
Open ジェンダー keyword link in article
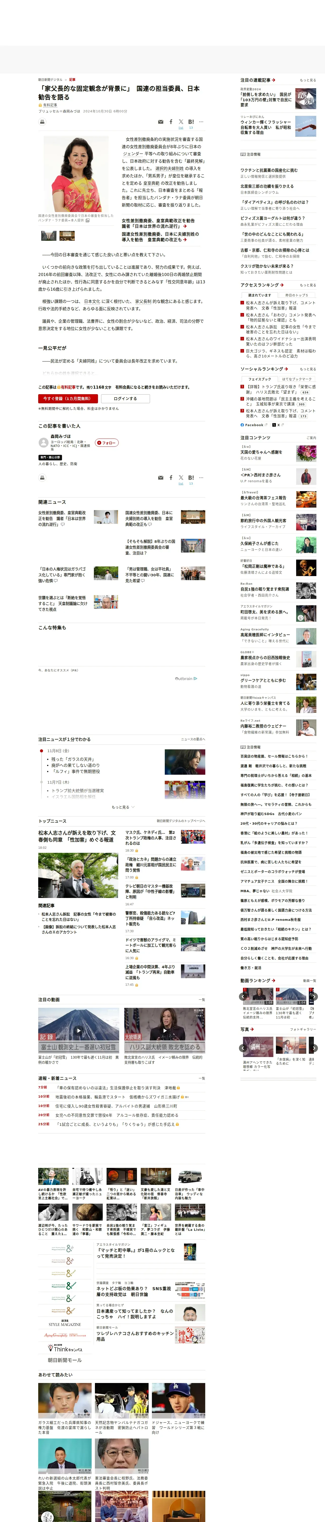click(x=133, y=154)
